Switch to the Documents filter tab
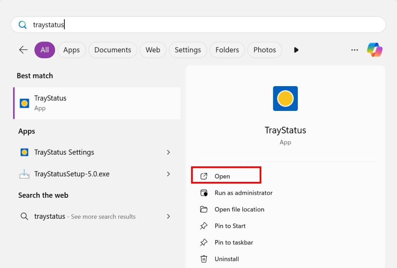This screenshot has width=397, height=268. [113, 50]
